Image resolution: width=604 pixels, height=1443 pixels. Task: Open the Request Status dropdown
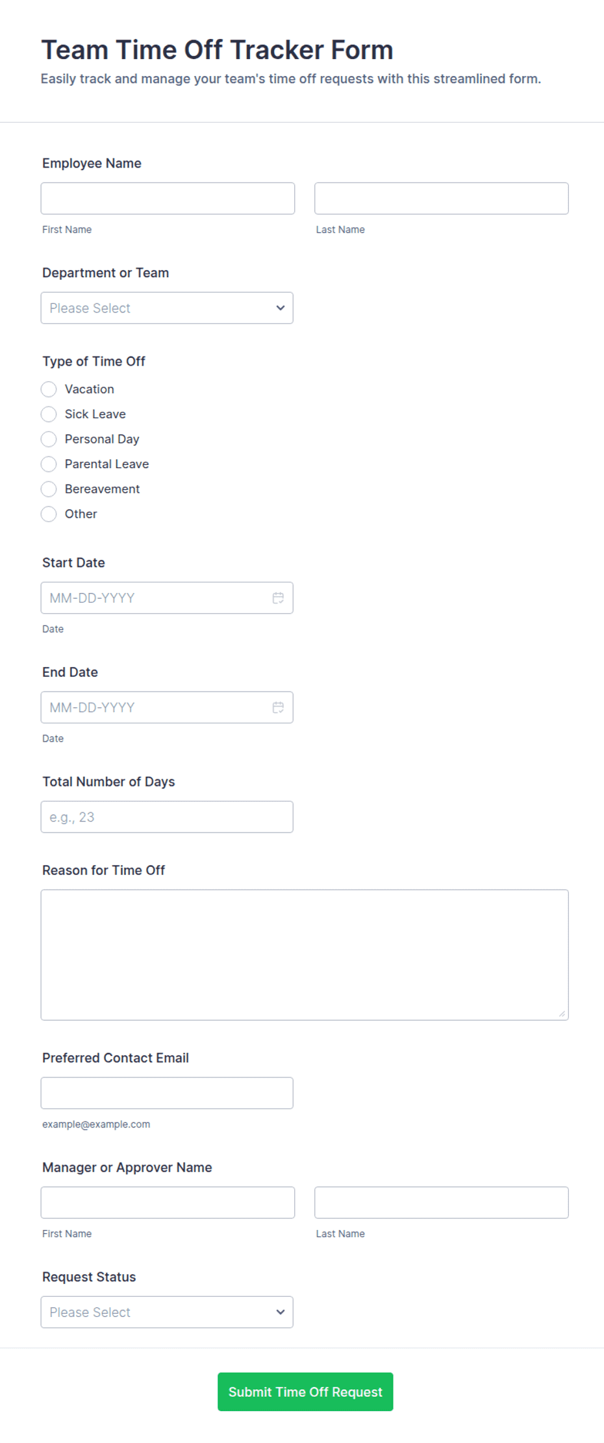click(167, 1312)
